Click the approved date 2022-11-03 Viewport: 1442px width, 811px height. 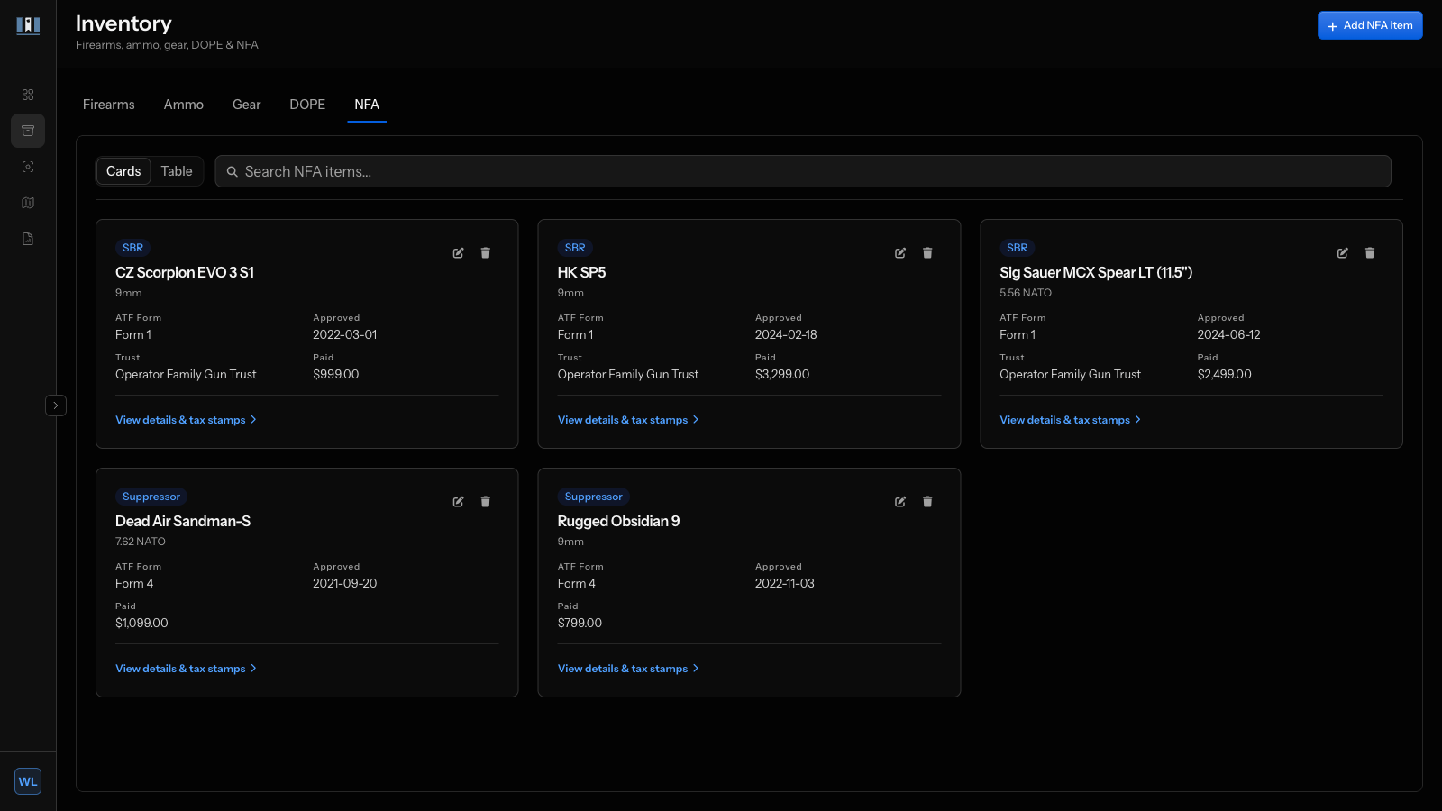(785, 583)
